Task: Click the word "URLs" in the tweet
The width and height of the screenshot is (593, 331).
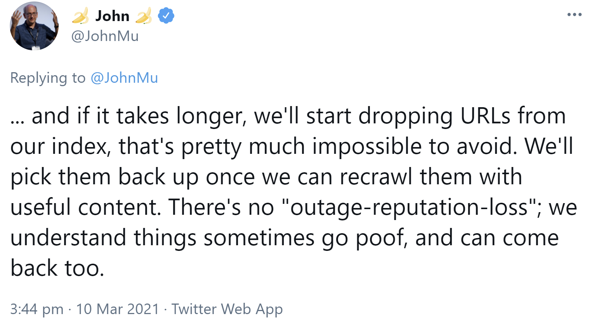Action: coord(485,115)
